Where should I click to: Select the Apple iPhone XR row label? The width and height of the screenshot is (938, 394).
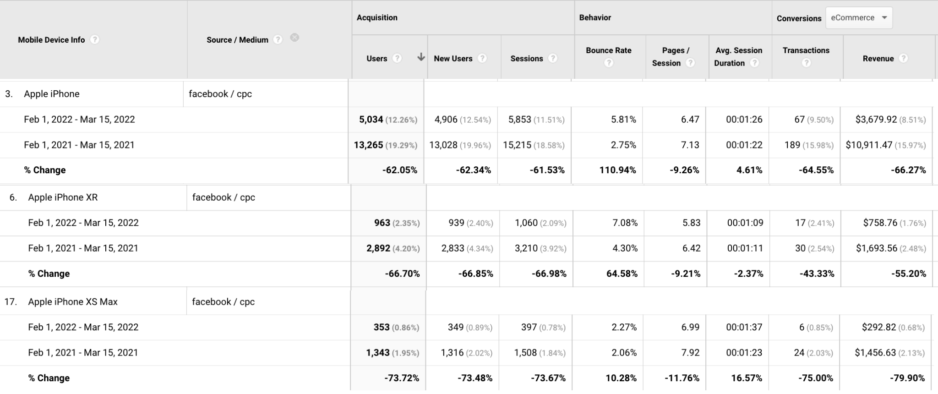(x=63, y=197)
